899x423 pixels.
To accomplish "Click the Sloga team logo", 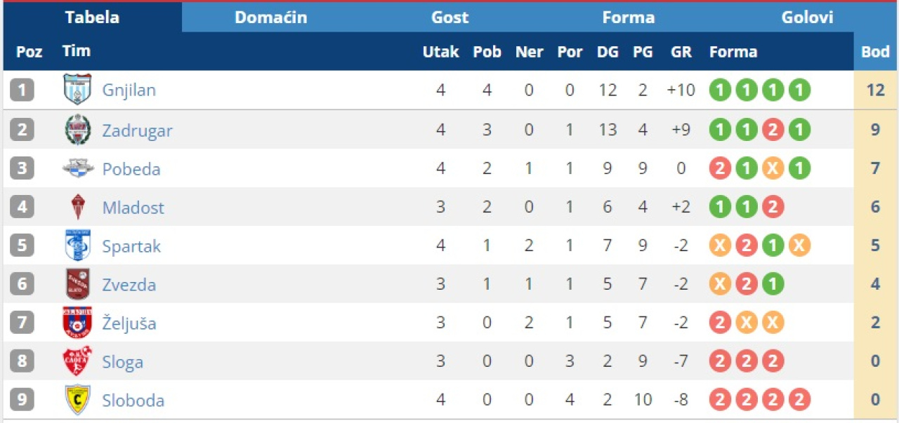I will tap(77, 361).
